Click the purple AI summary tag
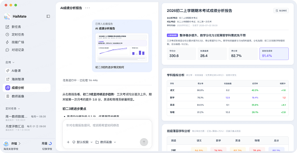Viewport: 297px width, 153px height. 172,35
